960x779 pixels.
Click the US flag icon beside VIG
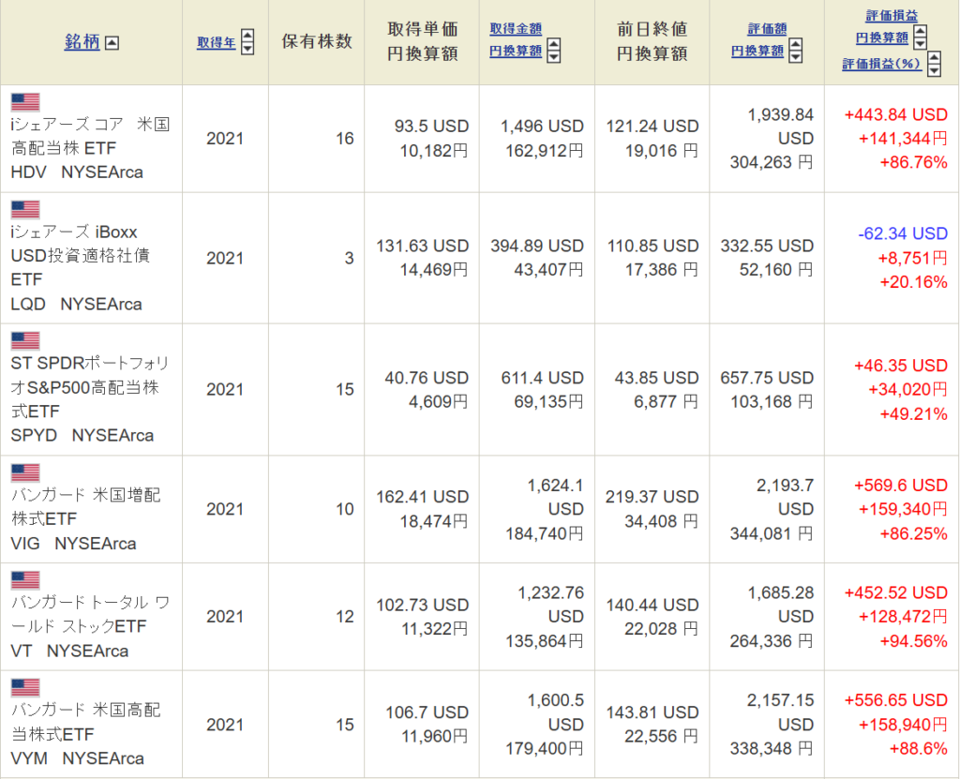(25, 472)
